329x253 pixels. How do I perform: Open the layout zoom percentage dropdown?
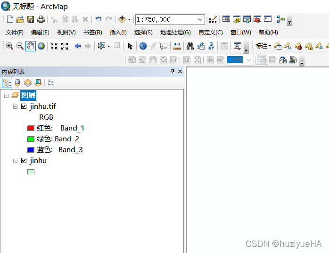tap(249, 60)
